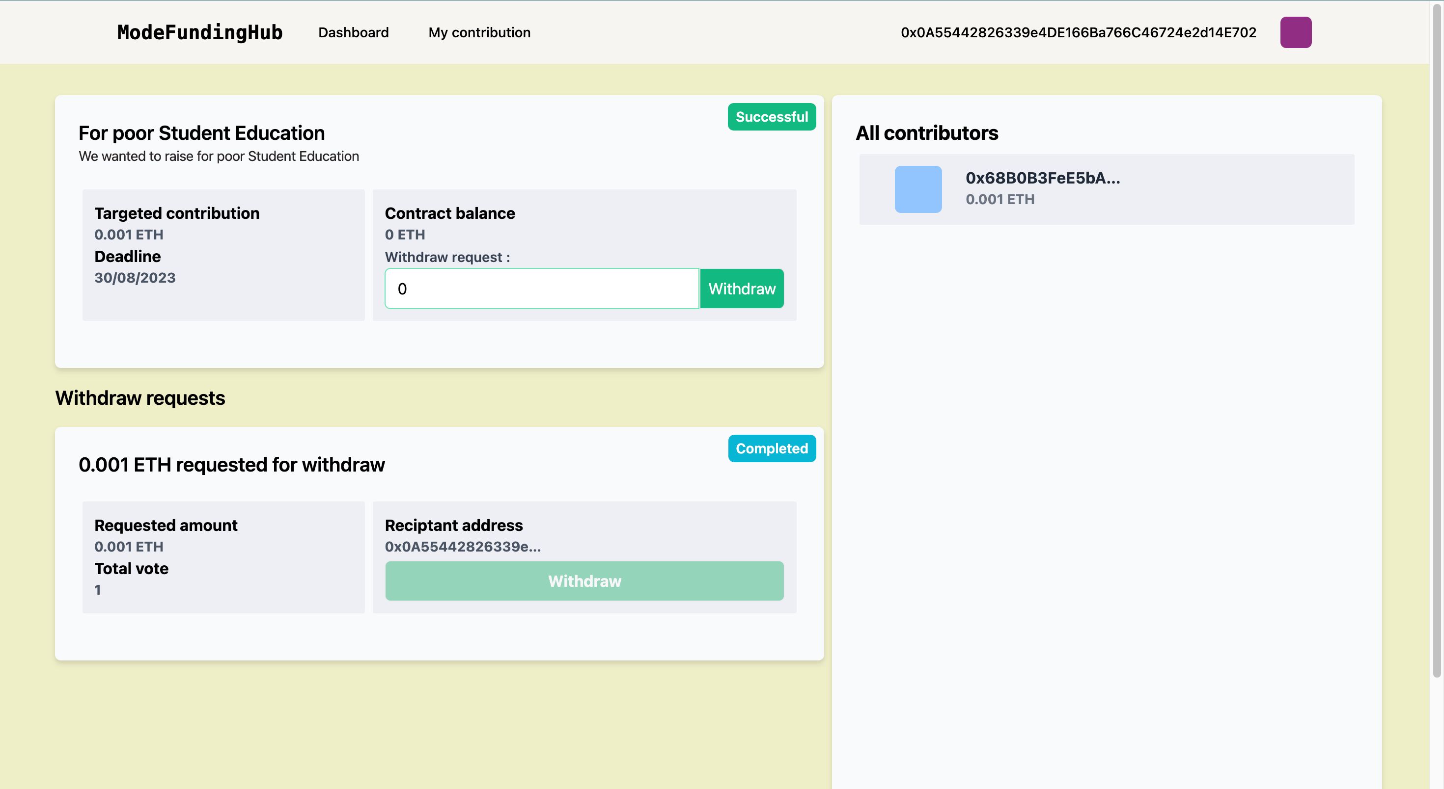Click the blue contributor avatar
The image size is (1444, 789).
(x=917, y=189)
